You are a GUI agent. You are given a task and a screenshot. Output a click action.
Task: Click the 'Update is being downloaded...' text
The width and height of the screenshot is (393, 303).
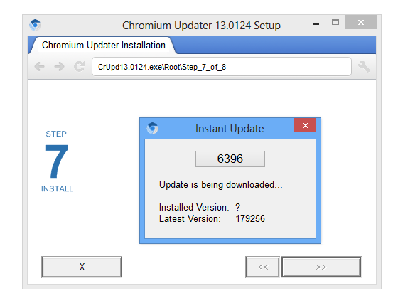[221, 185]
